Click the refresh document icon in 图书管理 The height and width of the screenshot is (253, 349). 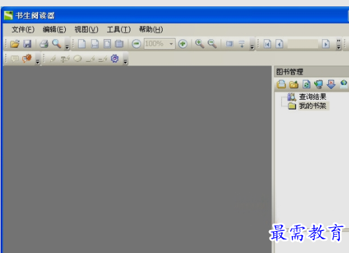coord(306,84)
